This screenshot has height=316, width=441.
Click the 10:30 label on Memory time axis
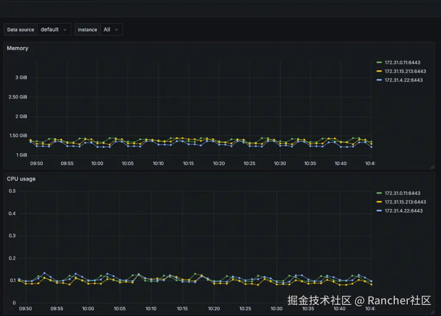point(280,163)
